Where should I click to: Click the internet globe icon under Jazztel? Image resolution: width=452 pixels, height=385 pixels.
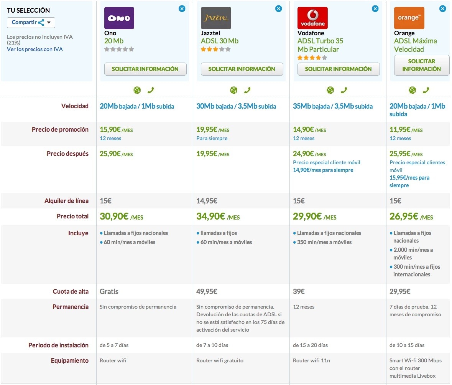[x=234, y=90]
